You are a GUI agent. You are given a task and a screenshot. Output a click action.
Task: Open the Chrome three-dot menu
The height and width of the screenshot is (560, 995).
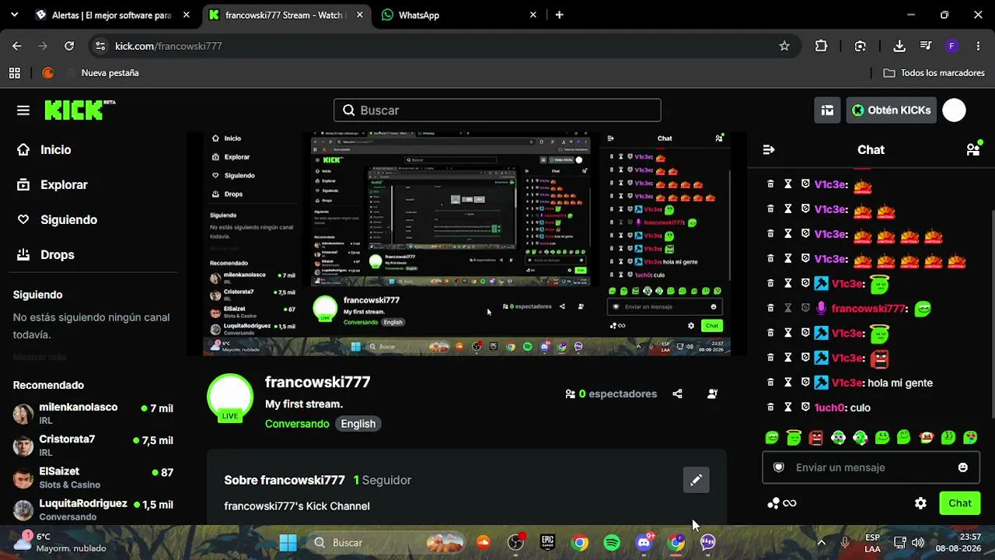point(978,46)
